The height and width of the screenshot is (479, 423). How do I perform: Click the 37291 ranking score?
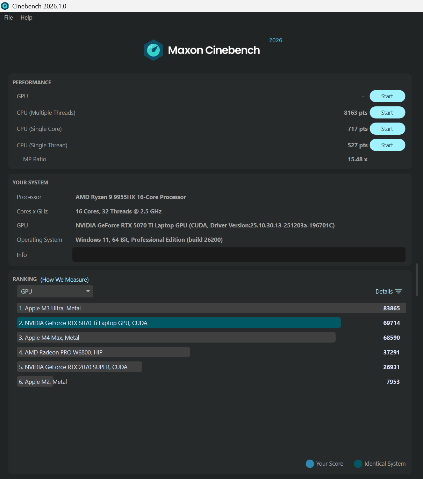392,352
